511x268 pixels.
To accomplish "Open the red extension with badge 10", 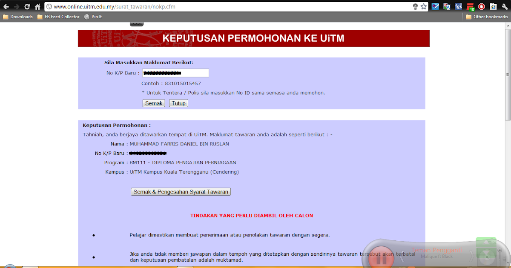I will click(470, 7).
